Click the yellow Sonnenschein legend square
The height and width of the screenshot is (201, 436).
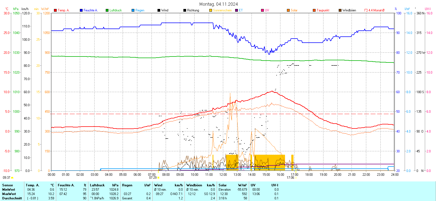pos(211,10)
